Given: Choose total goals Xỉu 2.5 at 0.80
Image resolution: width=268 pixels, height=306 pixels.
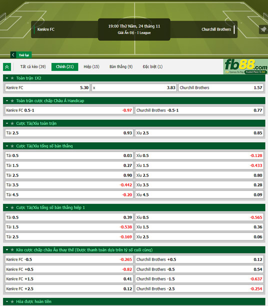Looking at the screenshot, I should [199, 175].
